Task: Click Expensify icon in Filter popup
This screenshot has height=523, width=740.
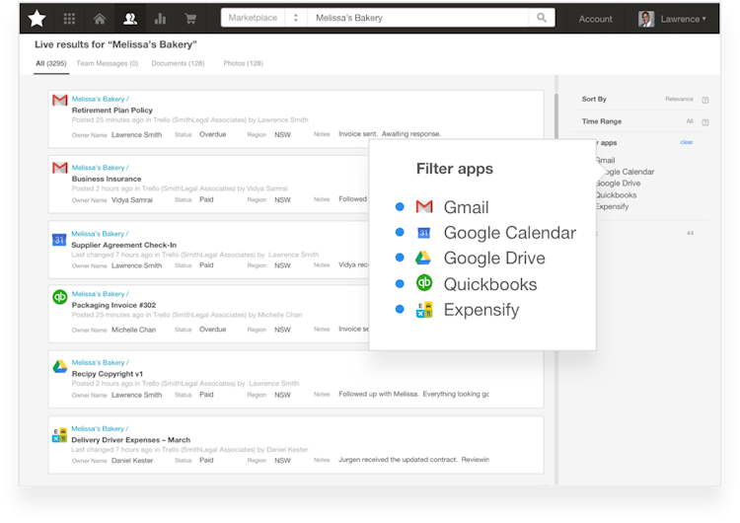Action: (424, 310)
